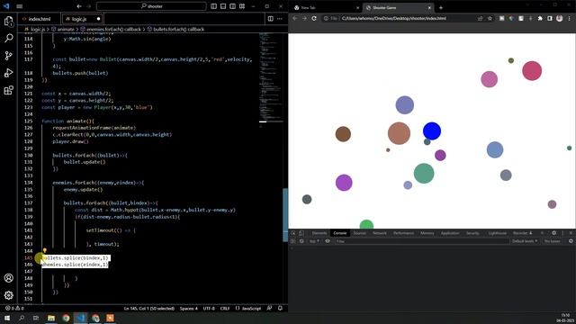Click the shooter command center search box
The width and height of the screenshot is (576, 324).
coord(151,6)
